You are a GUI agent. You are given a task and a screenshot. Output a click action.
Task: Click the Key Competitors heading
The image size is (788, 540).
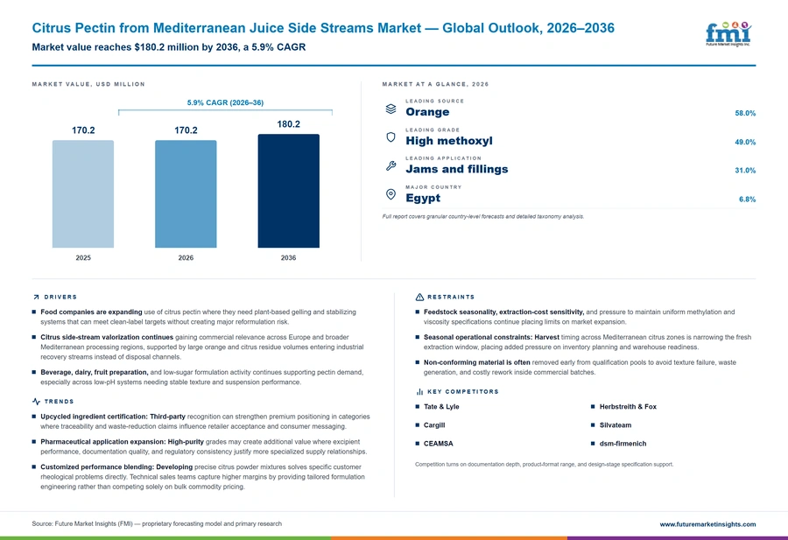point(463,392)
